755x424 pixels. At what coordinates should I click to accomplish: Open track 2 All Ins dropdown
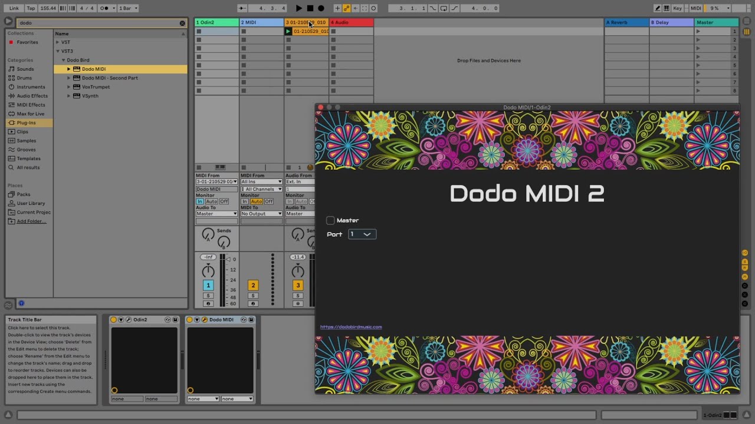tap(261, 182)
